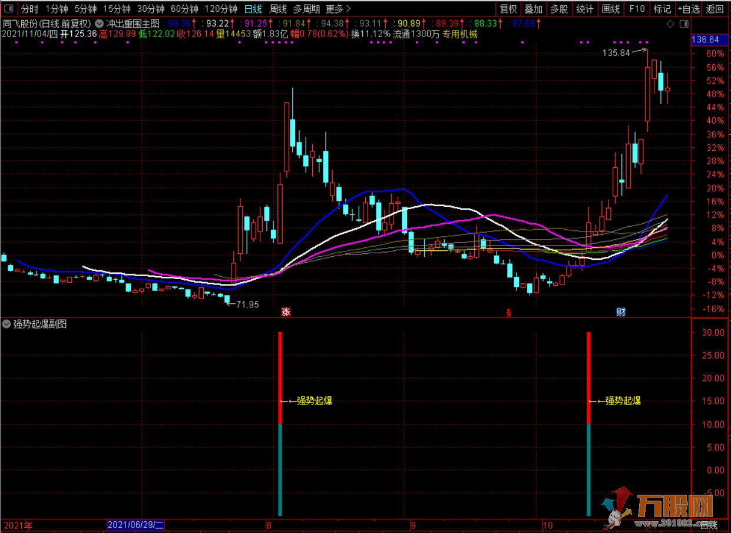Click the 2021年 year label

18,525
